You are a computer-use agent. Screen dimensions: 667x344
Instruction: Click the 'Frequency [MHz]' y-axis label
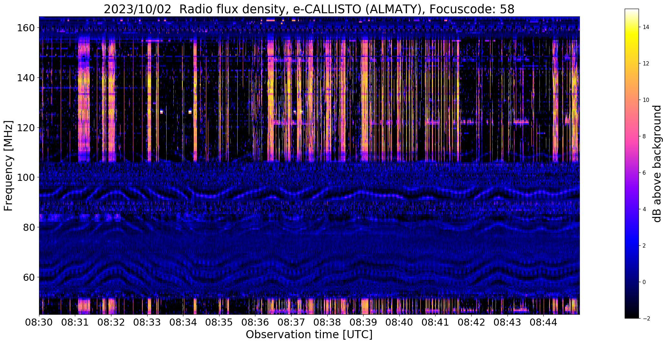[x=8, y=166]
